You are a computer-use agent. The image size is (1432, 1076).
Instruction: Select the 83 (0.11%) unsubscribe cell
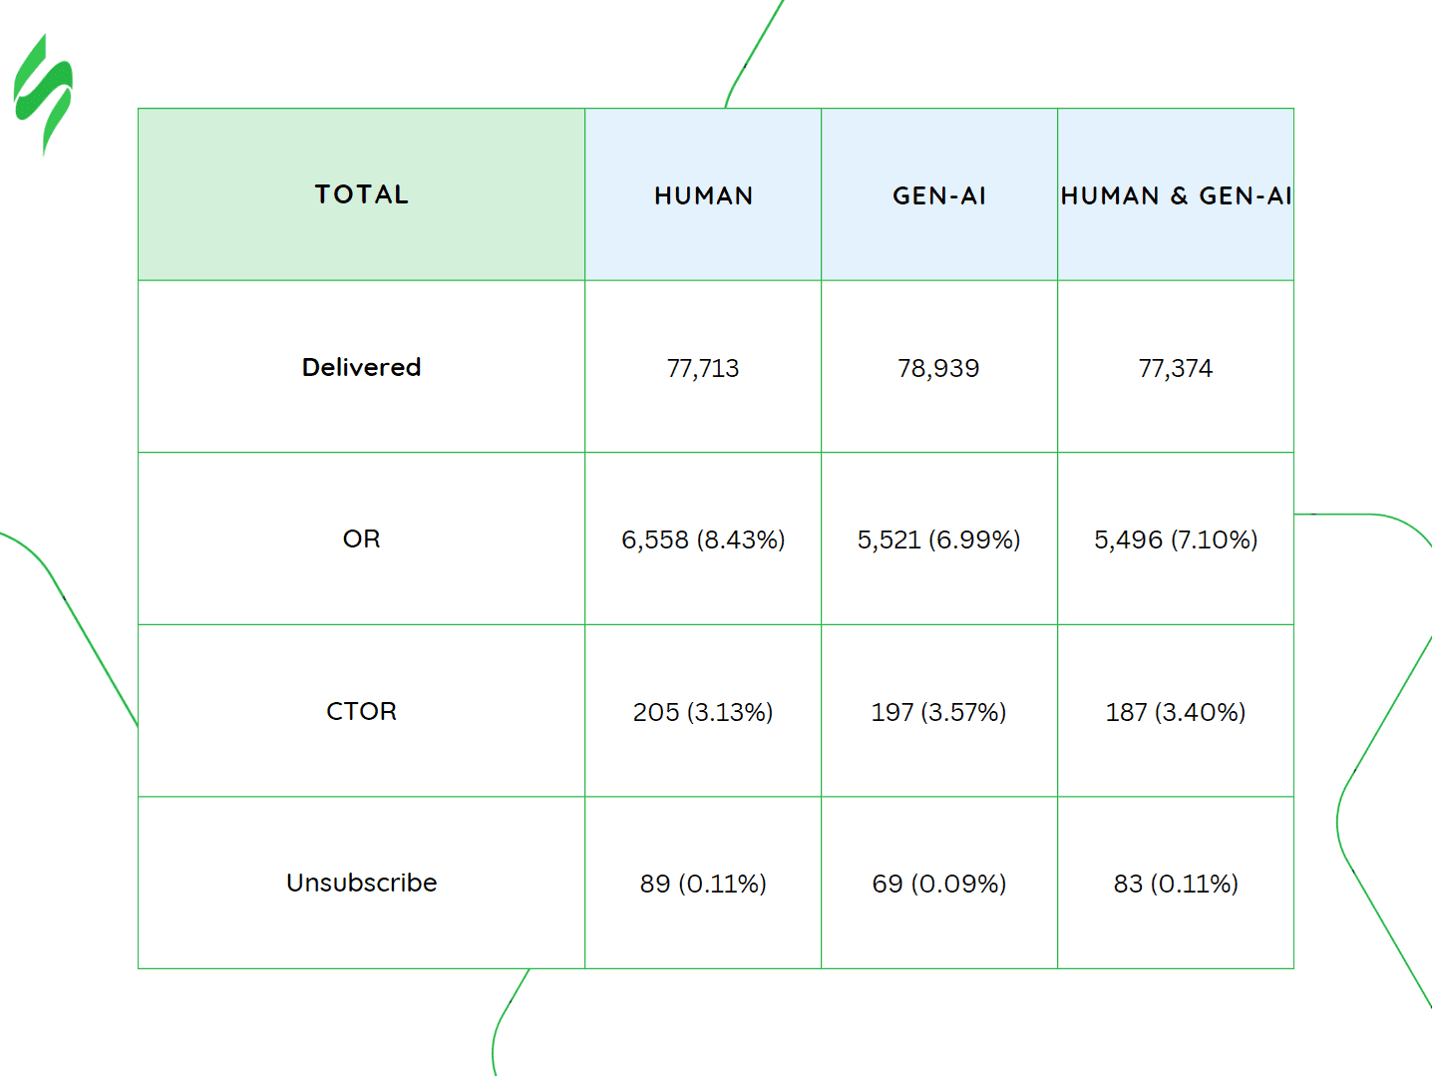(1176, 884)
